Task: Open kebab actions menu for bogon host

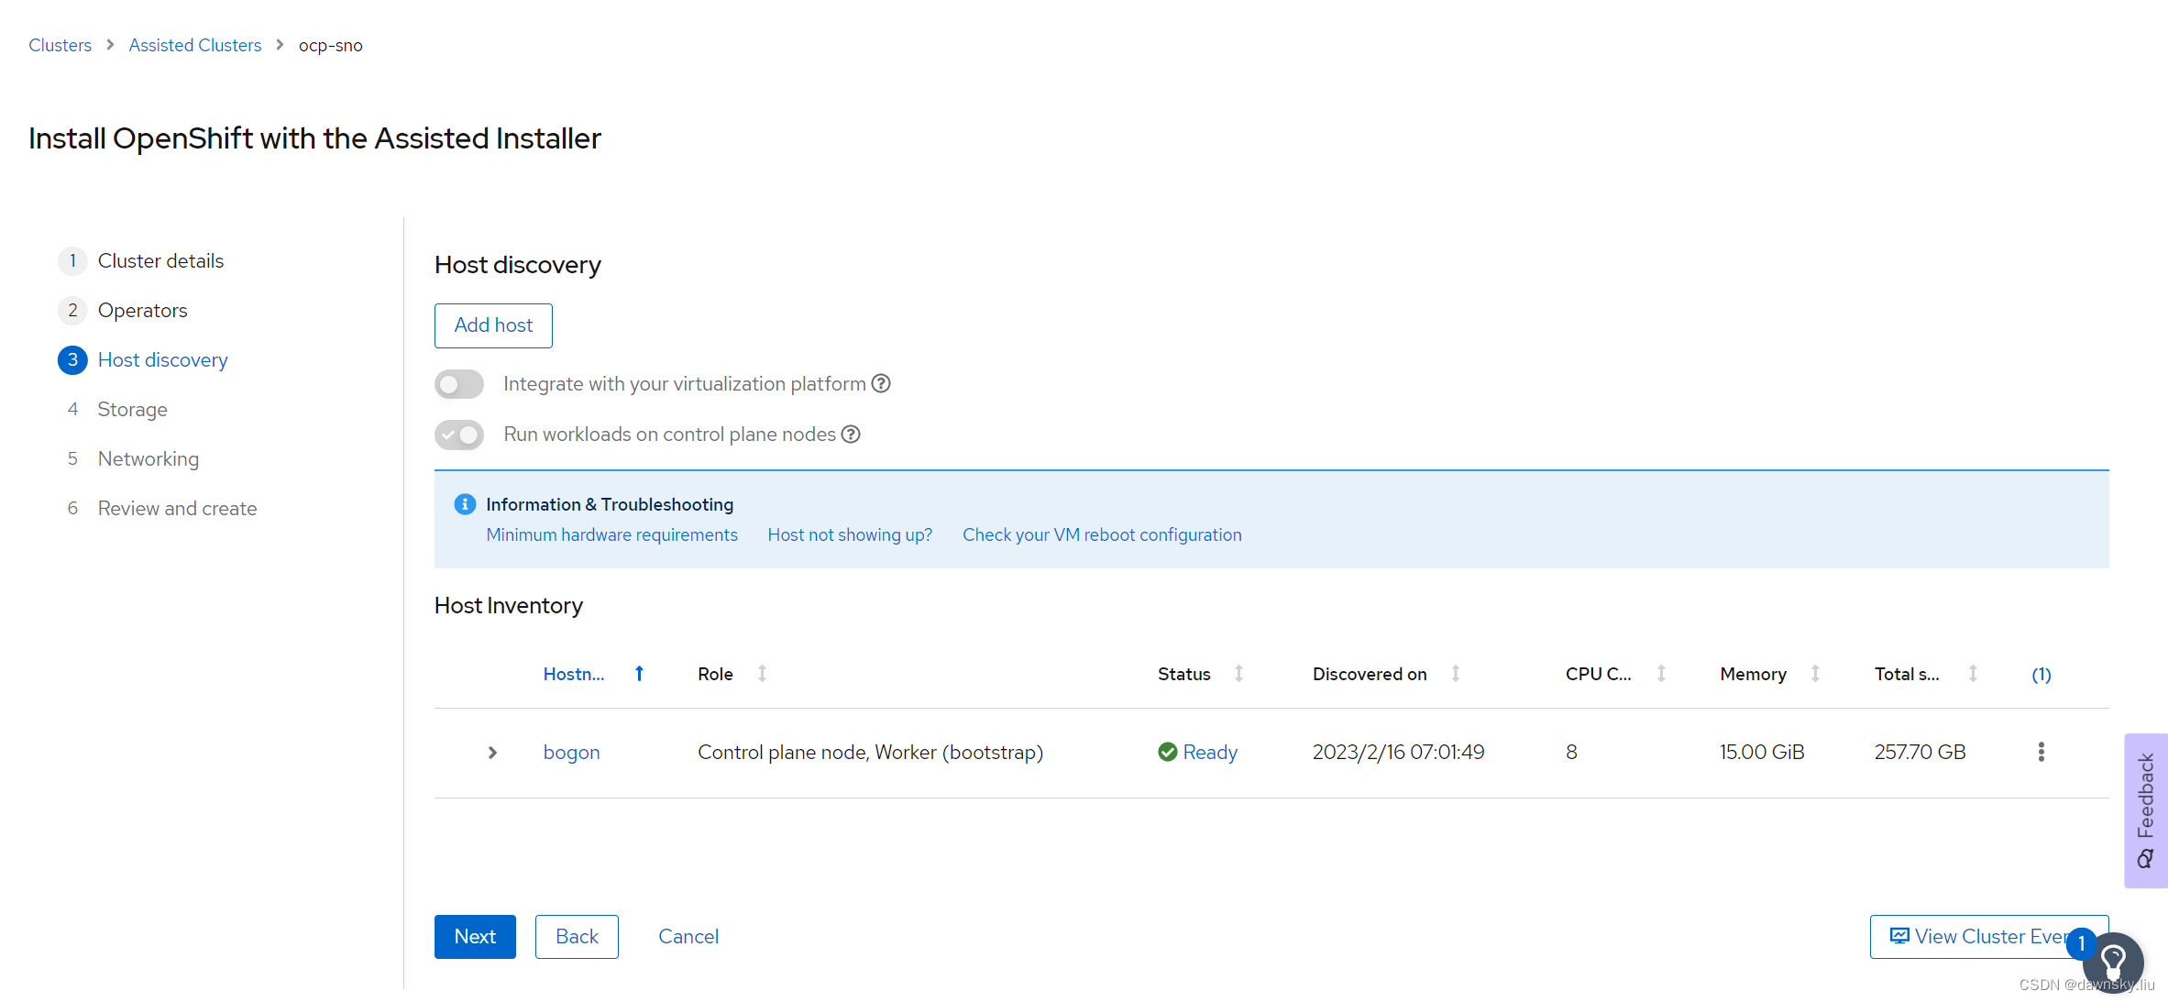Action: point(2041,752)
